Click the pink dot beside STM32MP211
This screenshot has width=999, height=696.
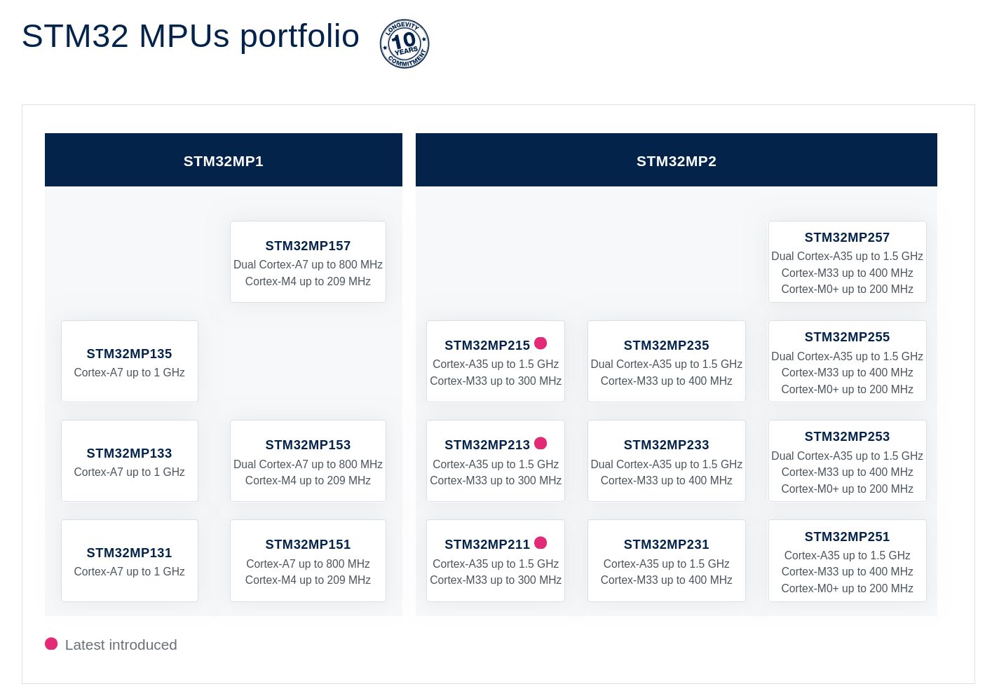pos(541,543)
